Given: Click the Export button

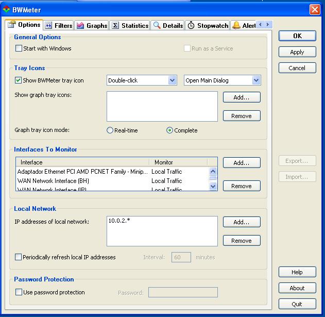Looking at the screenshot, I should [297, 161].
